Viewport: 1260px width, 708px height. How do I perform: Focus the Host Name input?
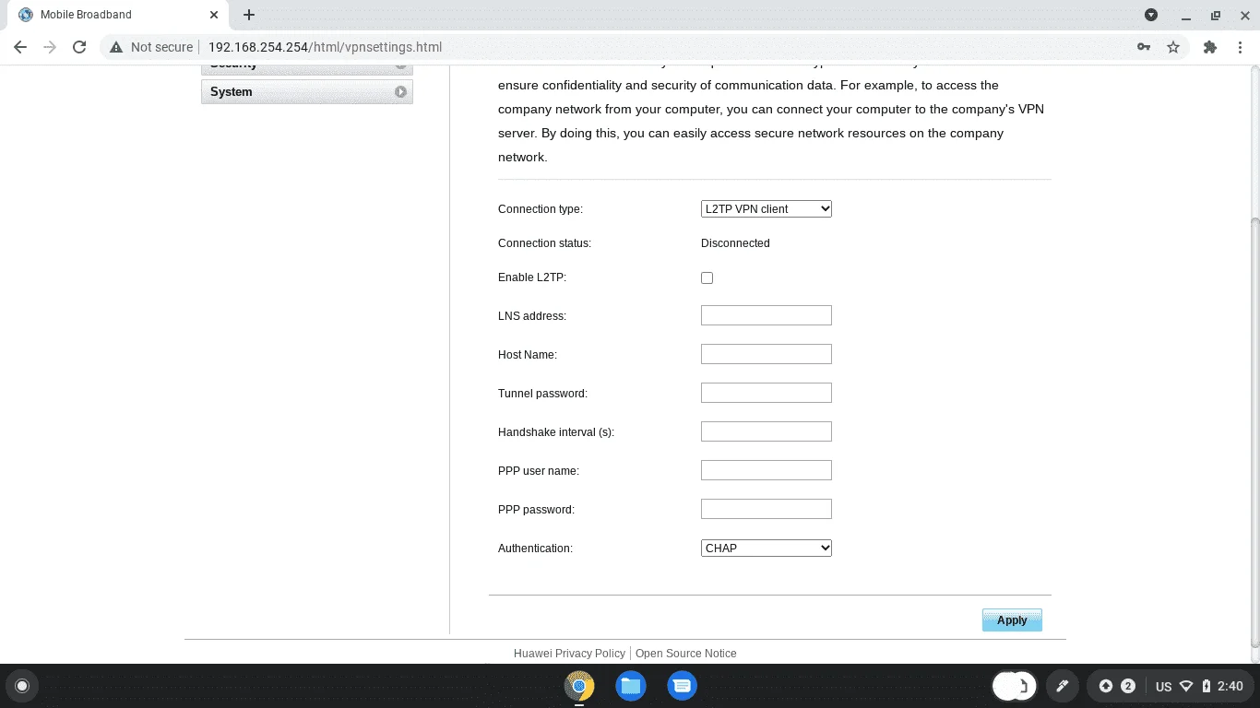point(767,354)
